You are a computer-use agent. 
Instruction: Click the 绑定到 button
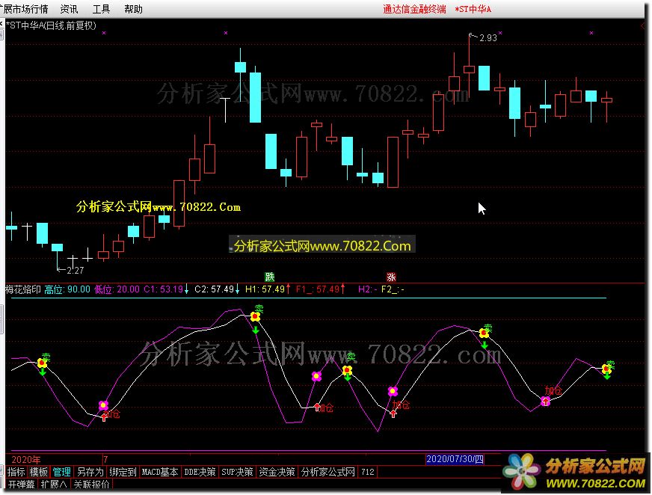tap(123, 472)
